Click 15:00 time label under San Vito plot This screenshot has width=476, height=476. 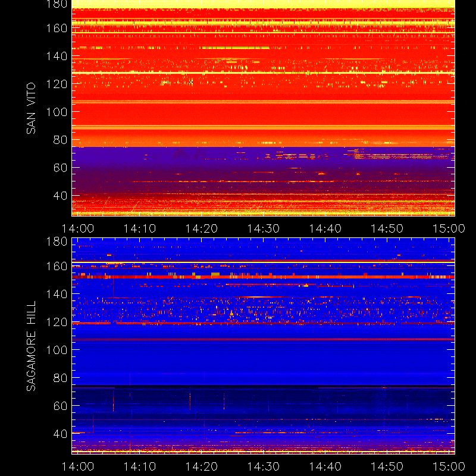coord(449,228)
